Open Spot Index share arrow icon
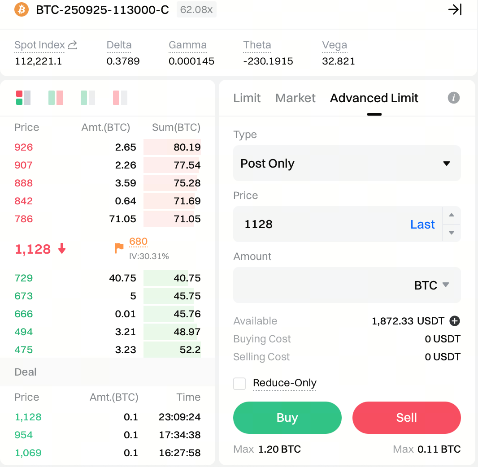478x467 pixels. (73, 45)
